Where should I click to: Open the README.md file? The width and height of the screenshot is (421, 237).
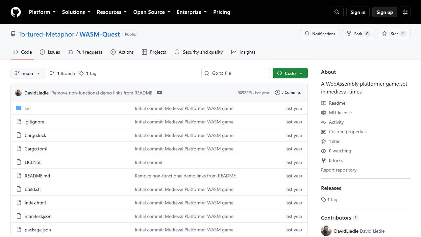coord(37,176)
